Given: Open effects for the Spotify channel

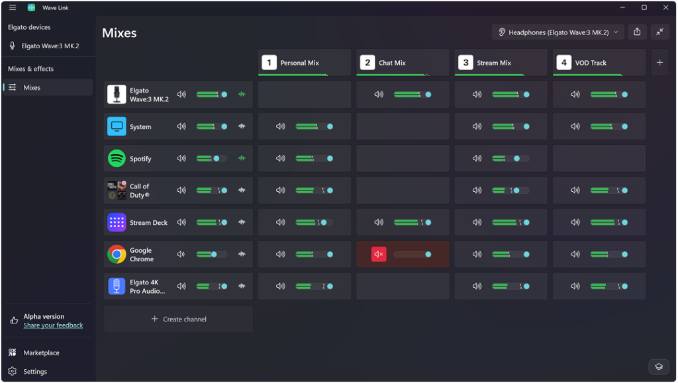Looking at the screenshot, I should click(242, 159).
